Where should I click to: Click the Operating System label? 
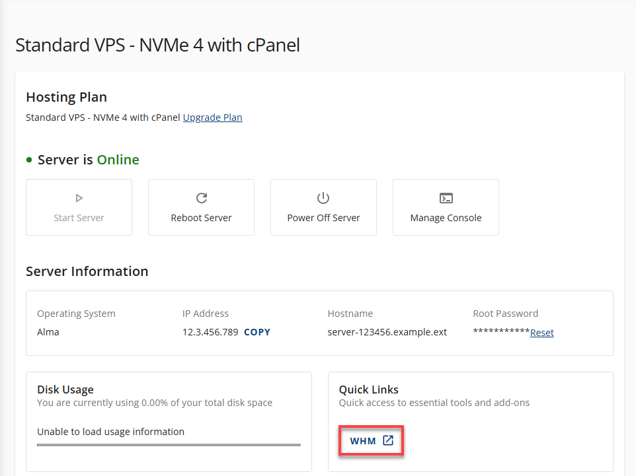pyautogui.click(x=76, y=314)
